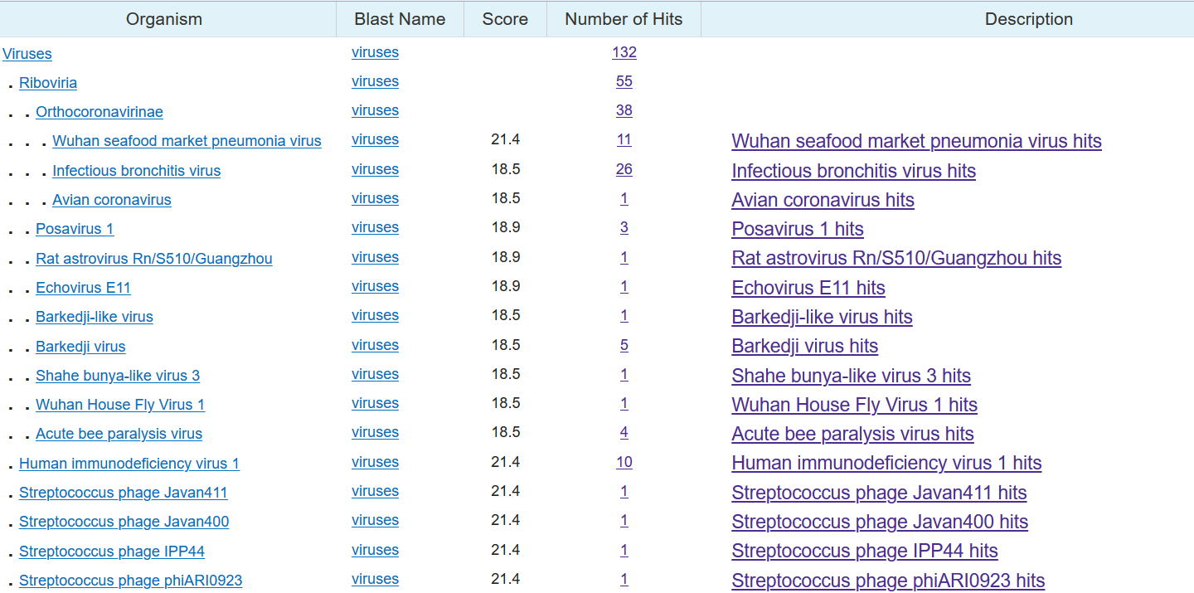This screenshot has width=1194, height=593.
Task: Open Infectious bronchitis virus organism link
Action: [137, 171]
